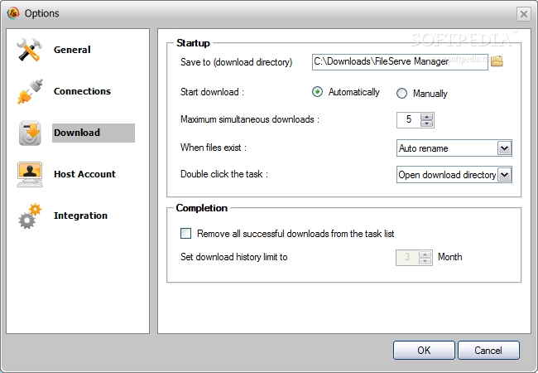Screen dimensions: 538x373
Task: Click the 'Month' unit label
Action: coord(449,257)
